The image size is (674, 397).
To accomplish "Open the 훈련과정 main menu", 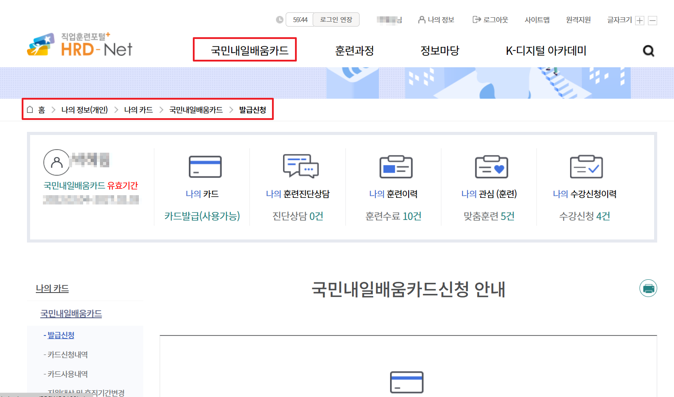I will click(355, 50).
